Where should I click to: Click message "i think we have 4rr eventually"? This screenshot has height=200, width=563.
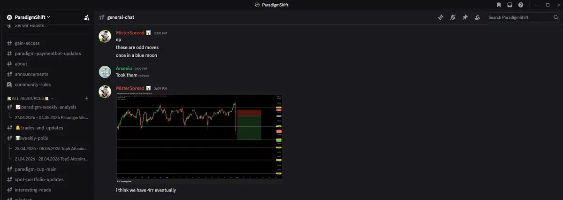146,190
